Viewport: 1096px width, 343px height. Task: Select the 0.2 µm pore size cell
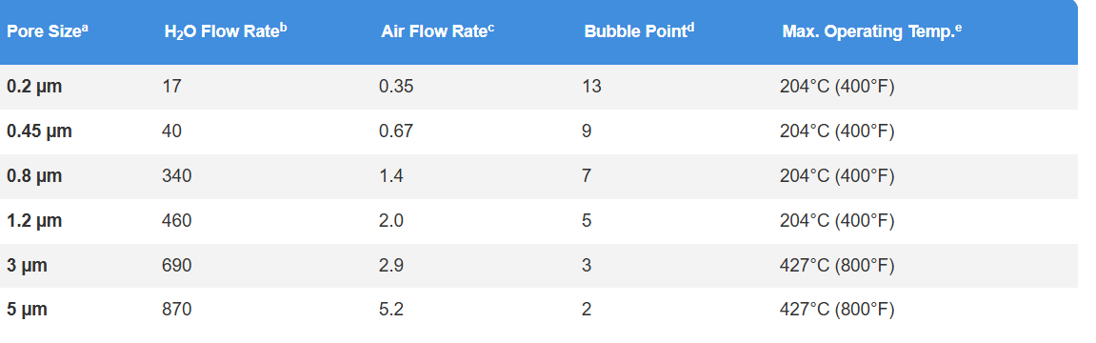34,87
